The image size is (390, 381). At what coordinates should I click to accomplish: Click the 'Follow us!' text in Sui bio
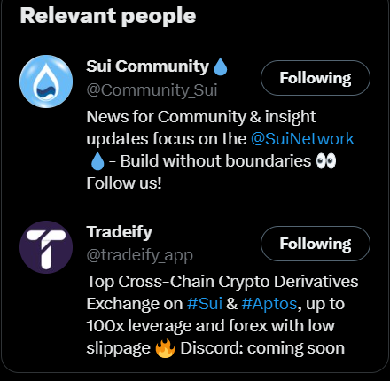click(124, 183)
